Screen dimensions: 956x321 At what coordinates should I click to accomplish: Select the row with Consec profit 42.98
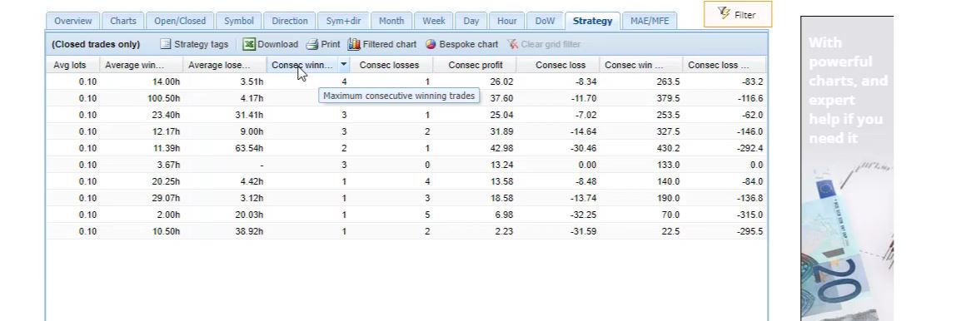406,148
